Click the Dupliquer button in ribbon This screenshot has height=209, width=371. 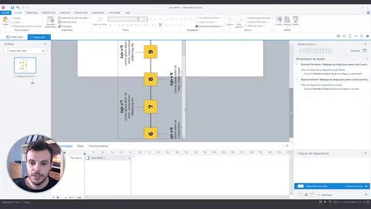pyautogui.click(x=65, y=26)
